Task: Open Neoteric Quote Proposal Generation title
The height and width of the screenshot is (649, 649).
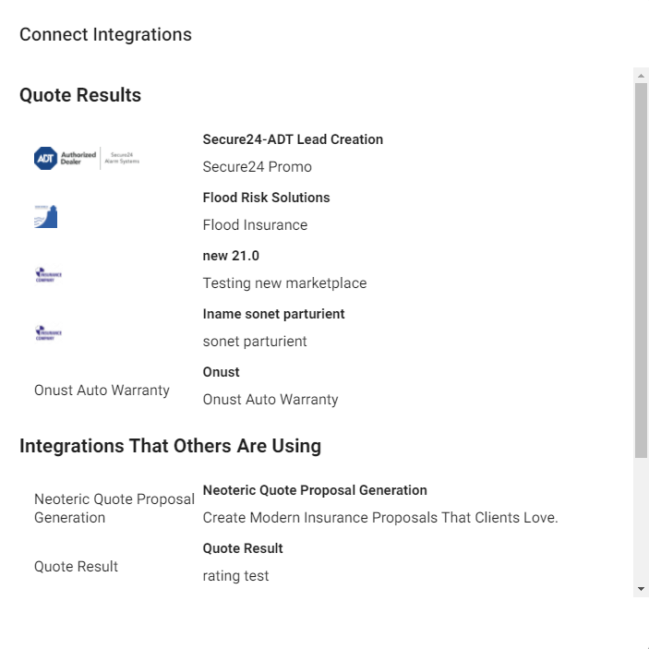Action: tap(315, 490)
